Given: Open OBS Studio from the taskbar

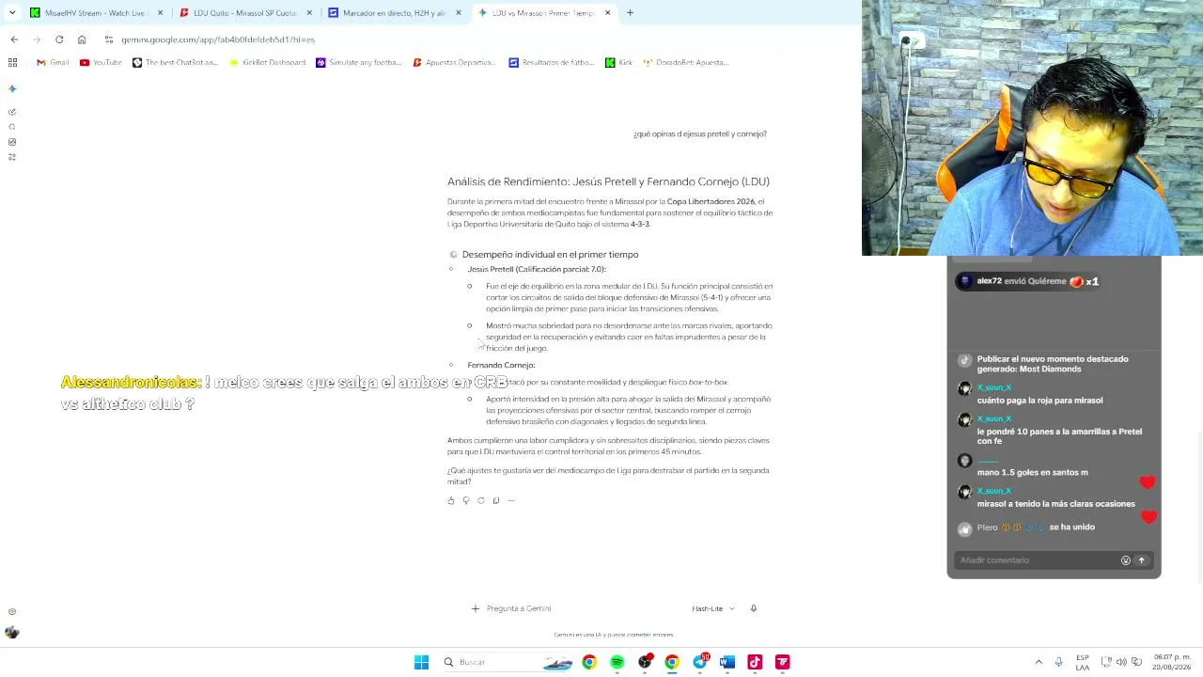Looking at the screenshot, I should coord(645,662).
